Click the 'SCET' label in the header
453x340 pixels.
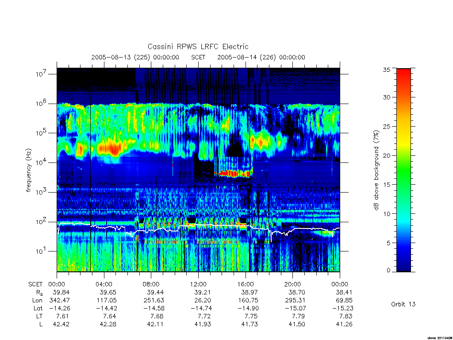(x=198, y=57)
